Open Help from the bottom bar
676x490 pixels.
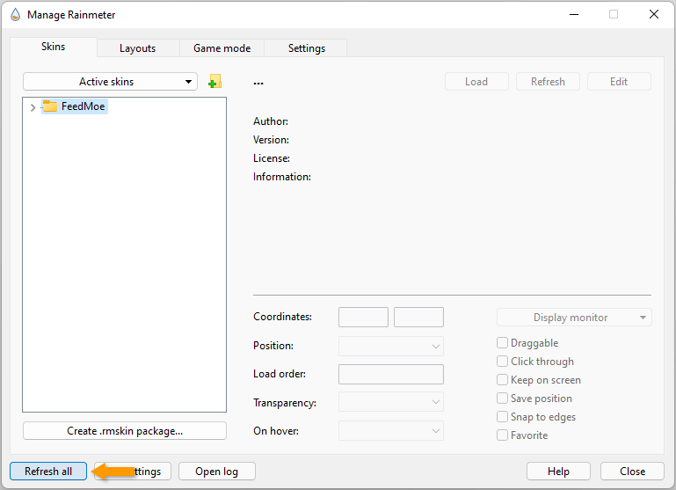coord(558,471)
